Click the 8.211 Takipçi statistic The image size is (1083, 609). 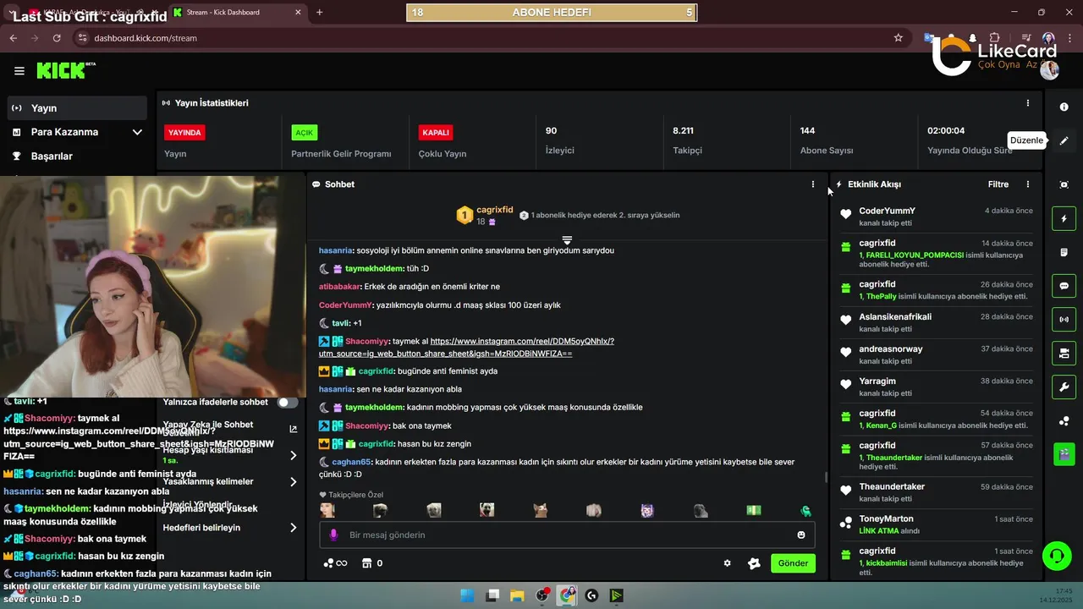687,140
